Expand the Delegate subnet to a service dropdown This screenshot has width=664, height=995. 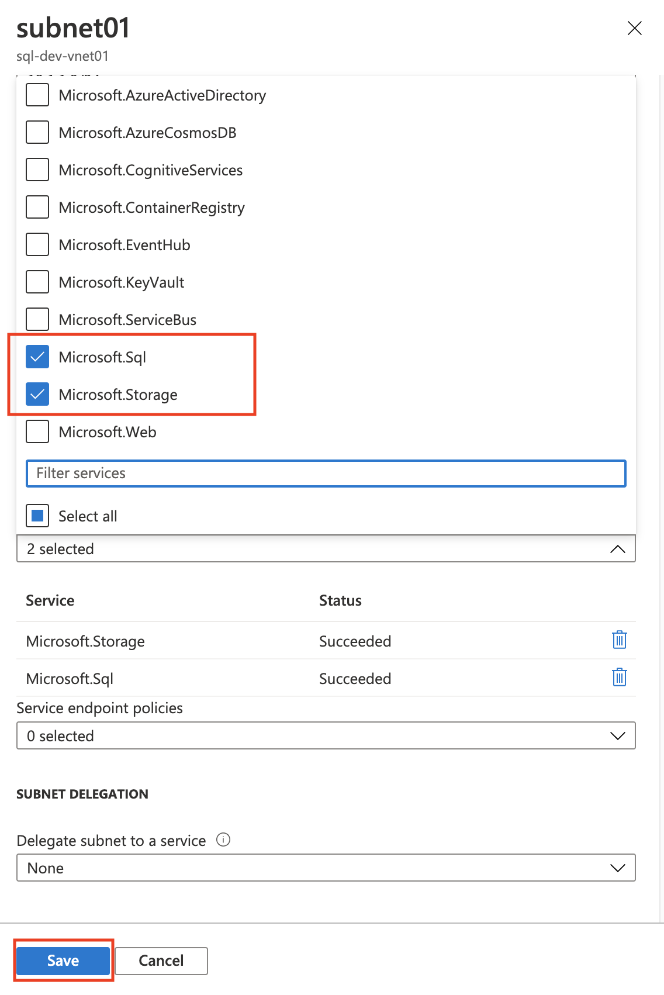[x=326, y=868]
